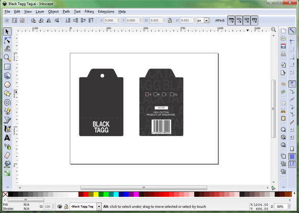Click Raise to Top icon
The width and height of the screenshot is (299, 213).
pyautogui.click(x=91, y=21)
